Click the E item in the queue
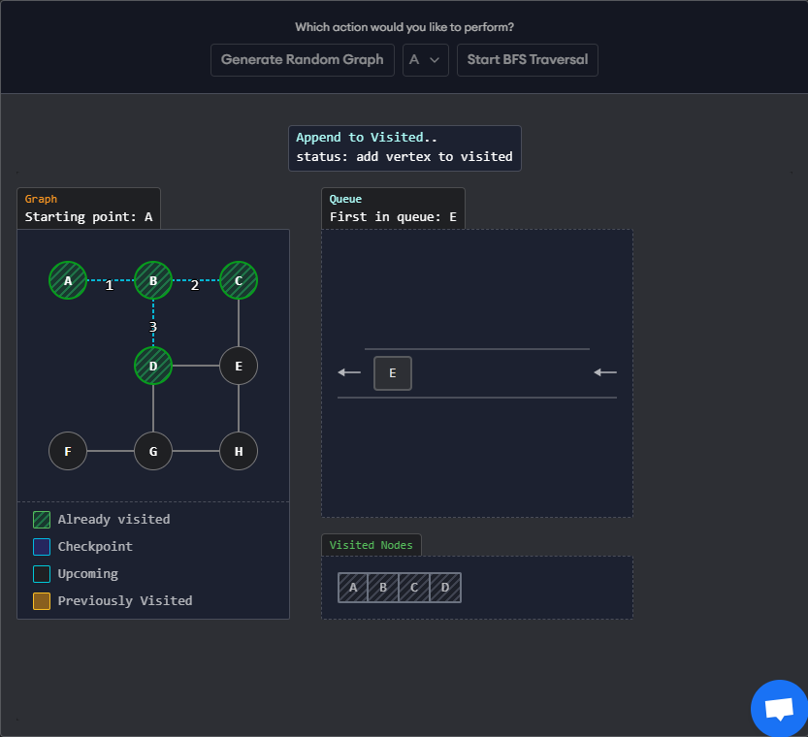 point(393,373)
